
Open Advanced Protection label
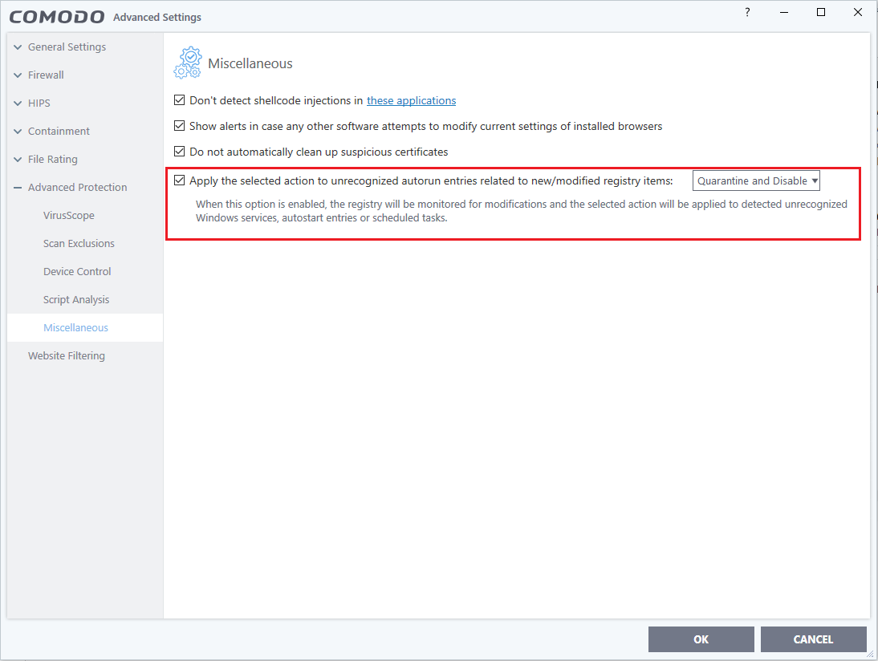click(x=78, y=188)
